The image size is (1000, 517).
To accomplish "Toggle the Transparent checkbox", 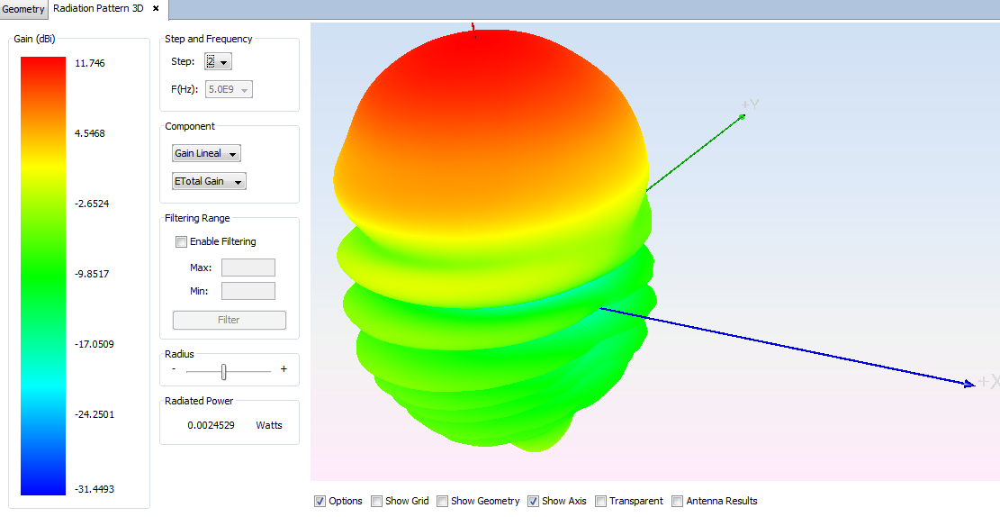I will click(600, 501).
